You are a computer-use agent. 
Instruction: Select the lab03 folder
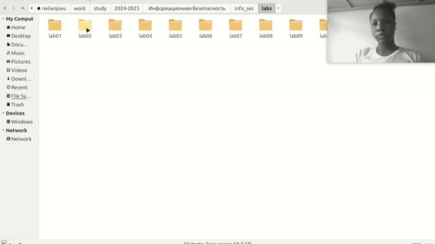click(115, 28)
